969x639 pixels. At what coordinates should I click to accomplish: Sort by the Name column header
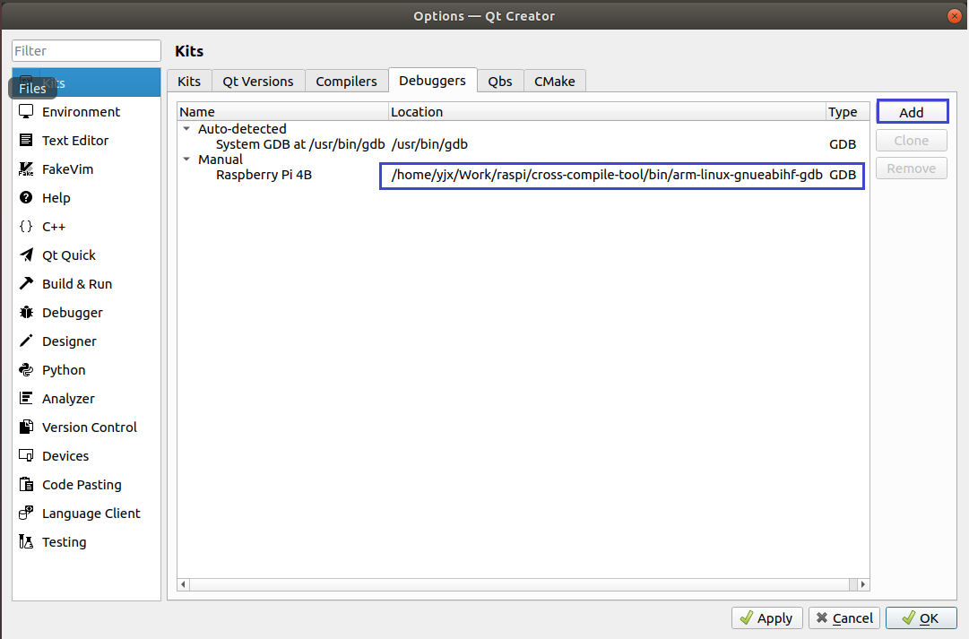283,112
